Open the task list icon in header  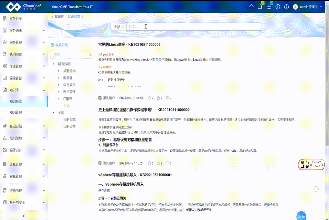(x=269, y=7)
